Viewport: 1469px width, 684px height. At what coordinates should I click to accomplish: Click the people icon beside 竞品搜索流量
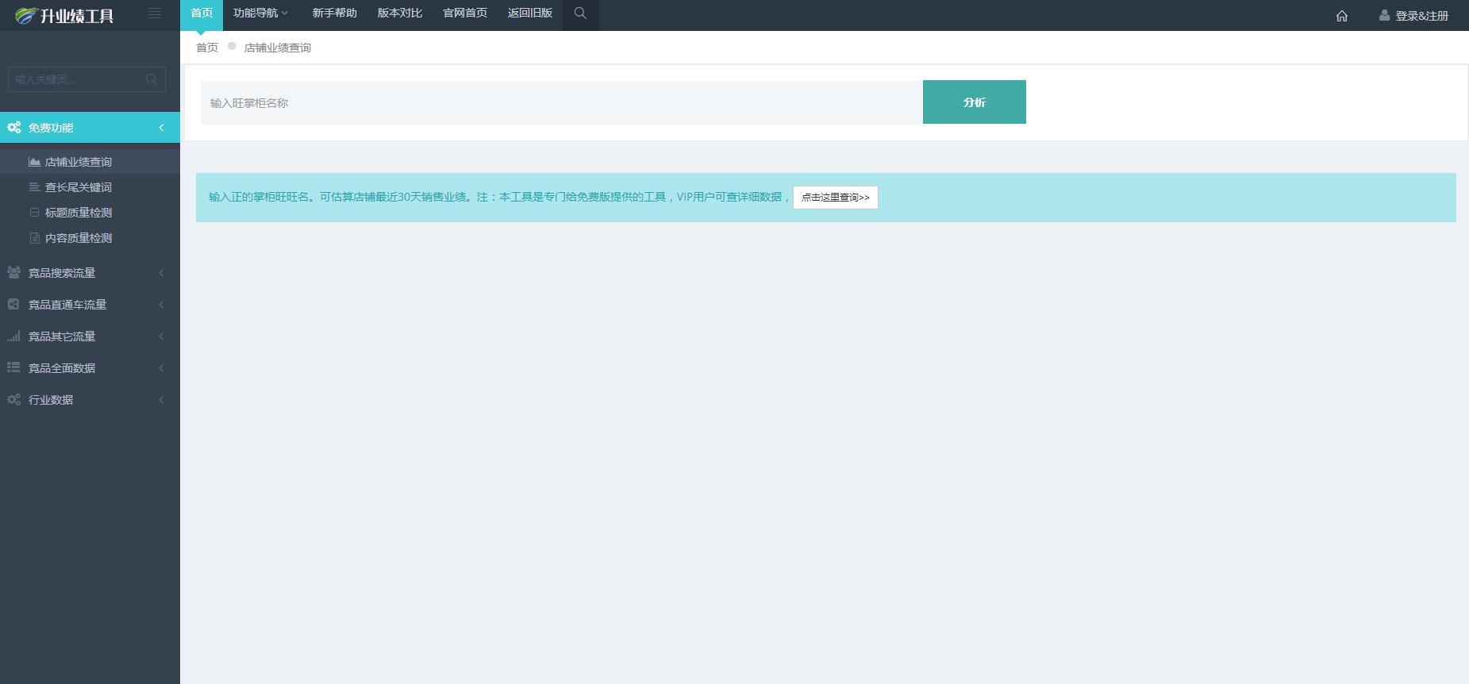click(x=13, y=272)
